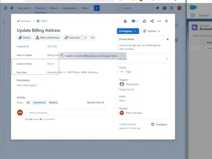212x159 pixels.
Task: Click the share issue icon
Action: 152,21
